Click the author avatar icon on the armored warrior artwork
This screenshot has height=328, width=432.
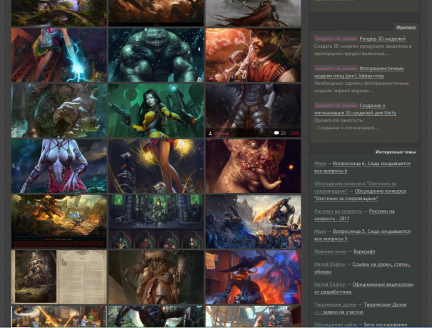(x=210, y=133)
